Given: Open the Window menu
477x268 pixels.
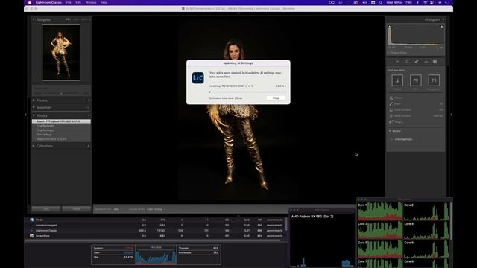Looking at the screenshot, I should tap(91, 2).
